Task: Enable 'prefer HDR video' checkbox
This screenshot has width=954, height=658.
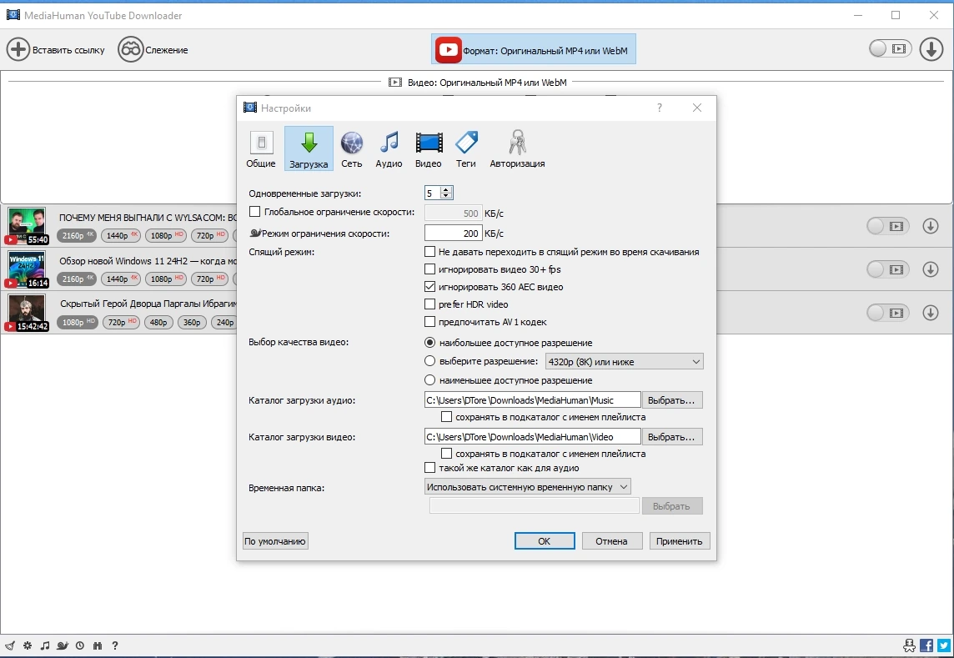Action: click(x=429, y=304)
